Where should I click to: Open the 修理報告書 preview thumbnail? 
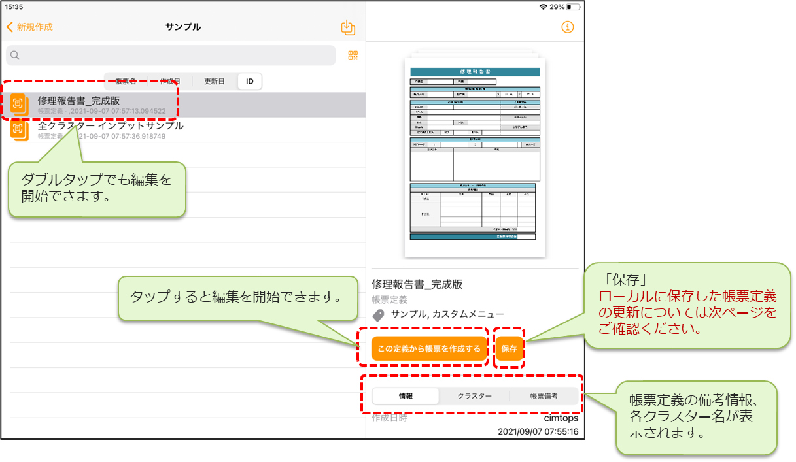point(475,156)
